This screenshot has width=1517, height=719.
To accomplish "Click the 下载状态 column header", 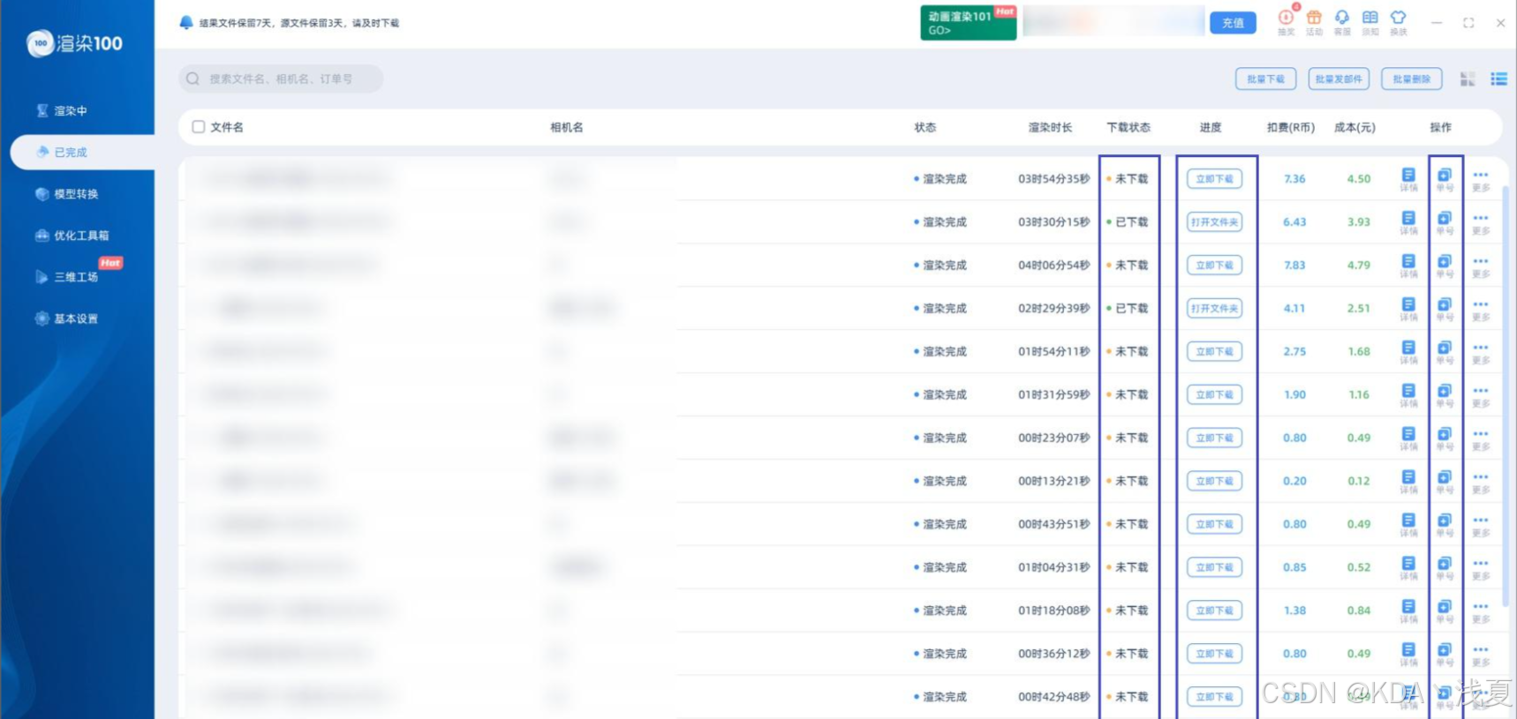I will (1128, 127).
